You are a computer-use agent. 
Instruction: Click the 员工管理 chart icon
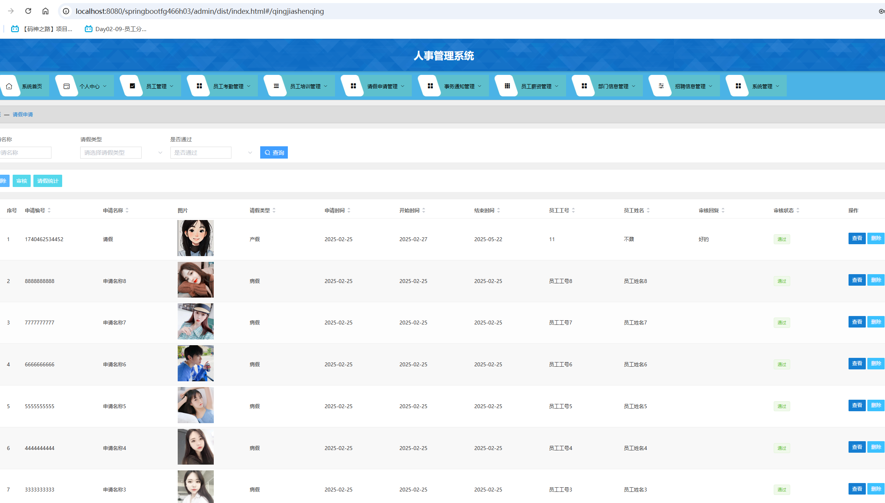[x=132, y=86]
